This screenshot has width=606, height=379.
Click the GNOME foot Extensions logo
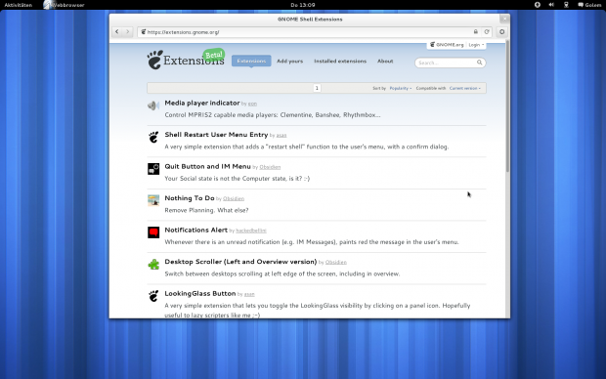pos(186,60)
